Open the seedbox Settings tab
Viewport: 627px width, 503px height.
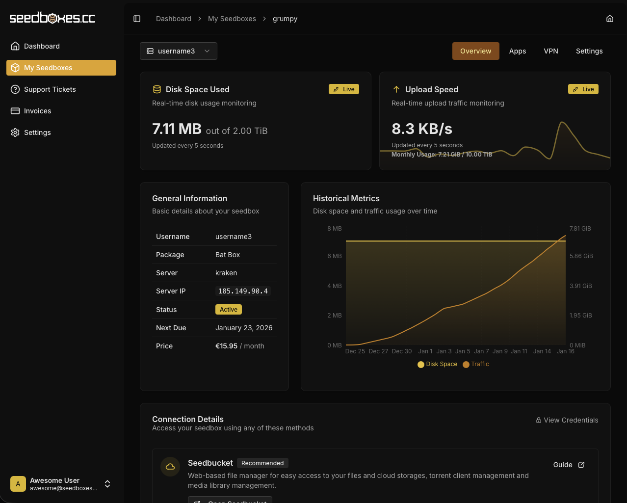pos(589,51)
